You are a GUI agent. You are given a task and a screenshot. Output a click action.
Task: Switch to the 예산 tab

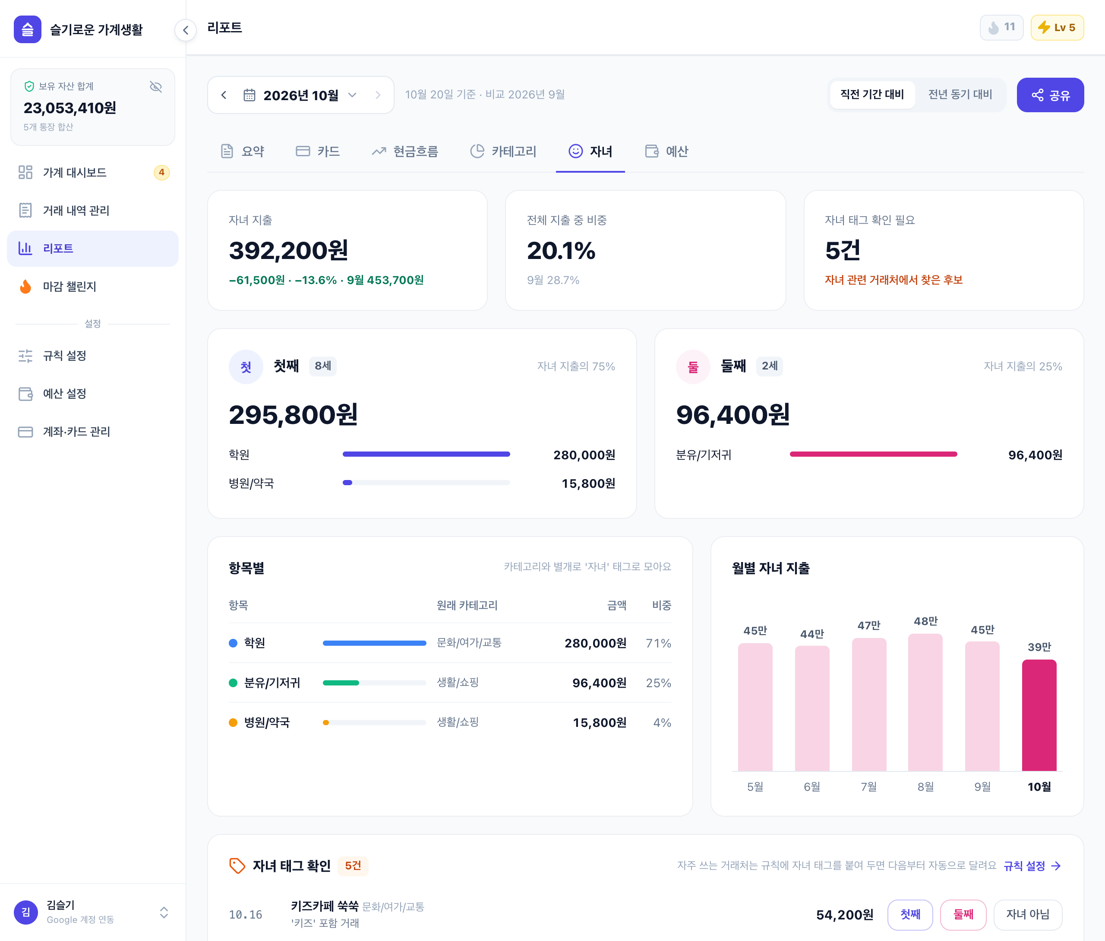pyautogui.click(x=666, y=152)
